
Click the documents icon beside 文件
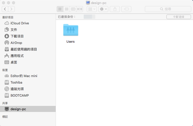[7, 30]
